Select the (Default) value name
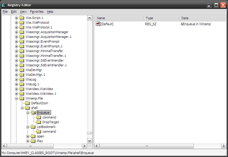The height and width of the screenshot is (157, 228). click(x=107, y=24)
